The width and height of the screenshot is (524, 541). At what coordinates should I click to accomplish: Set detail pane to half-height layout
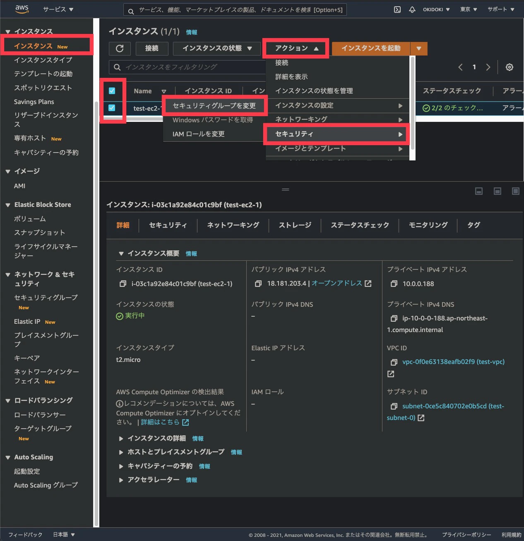(x=498, y=191)
